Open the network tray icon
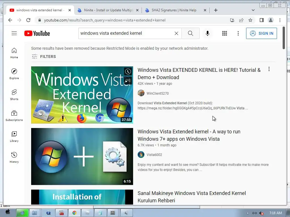This screenshot has width=290, height=217. tap(255, 213)
